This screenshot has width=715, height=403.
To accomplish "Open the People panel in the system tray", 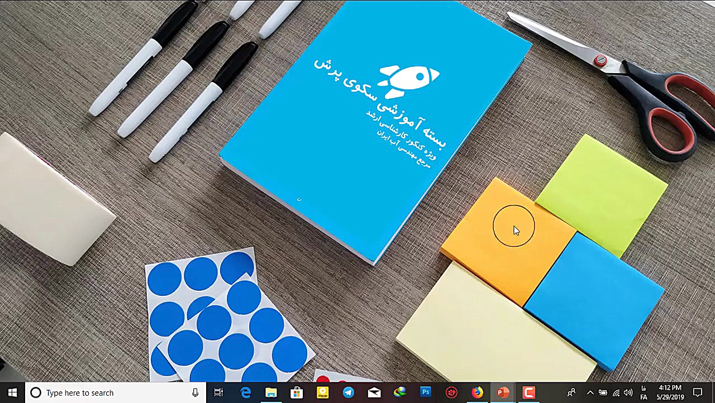I will 571,392.
